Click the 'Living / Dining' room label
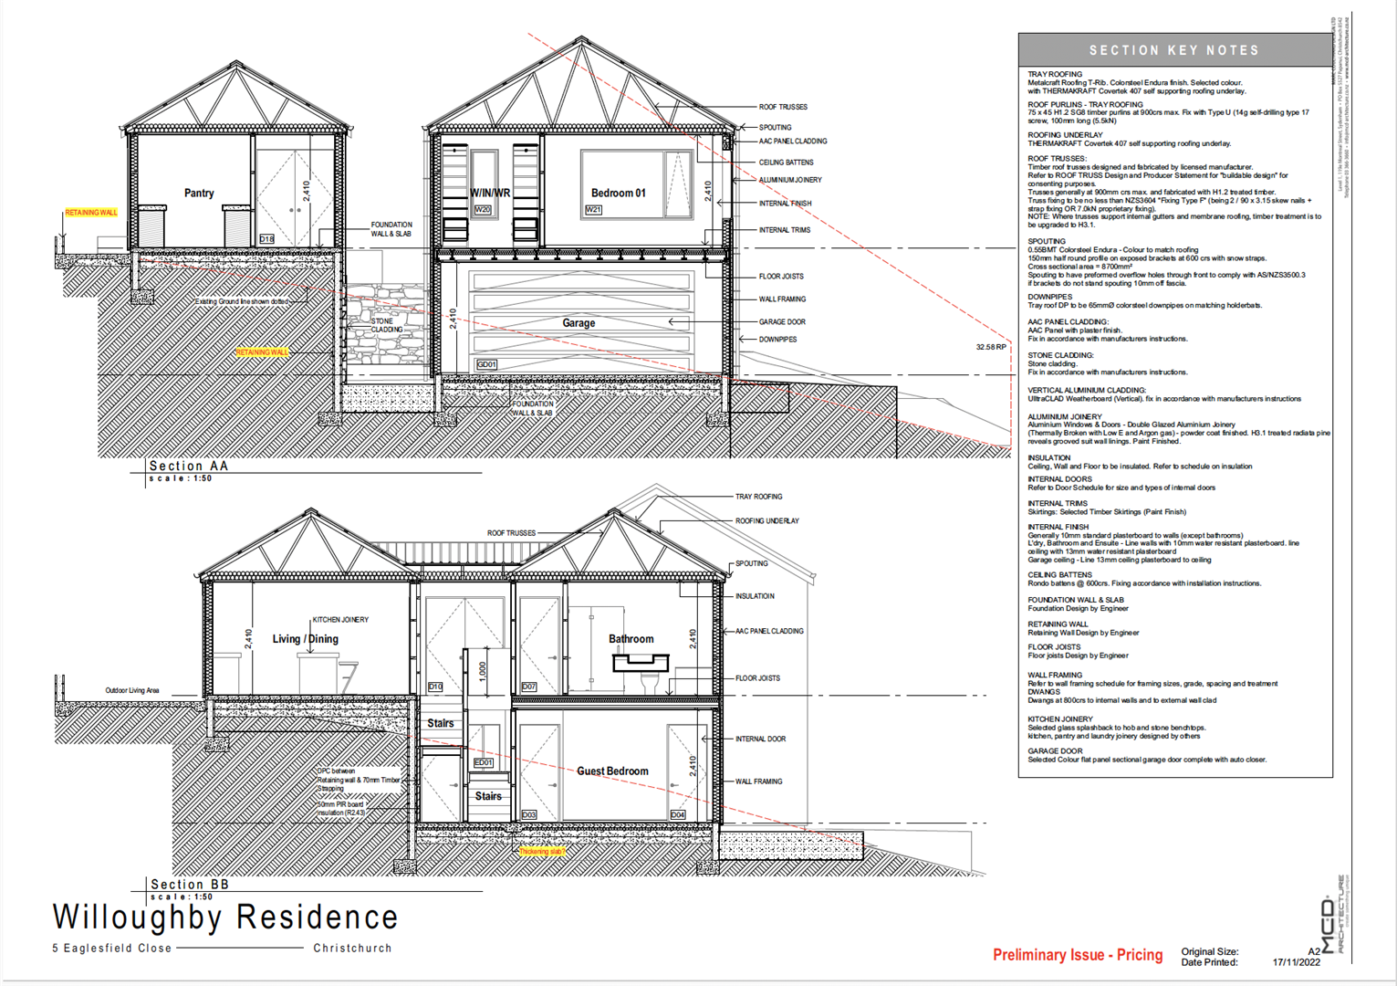The height and width of the screenshot is (986, 1397). 305,639
